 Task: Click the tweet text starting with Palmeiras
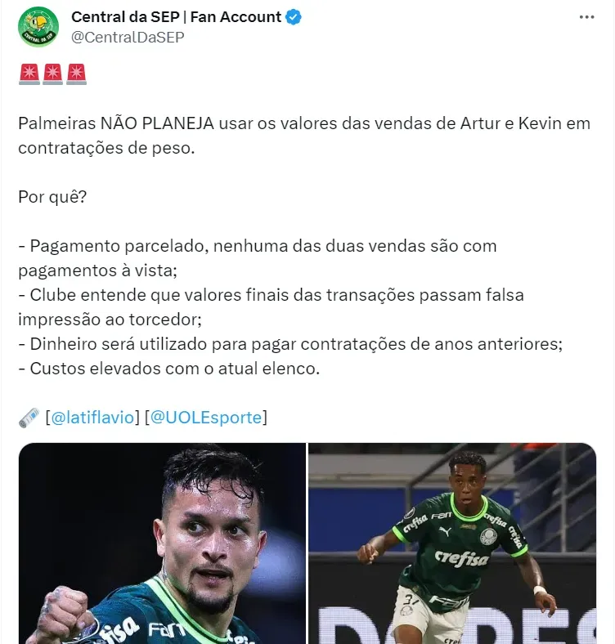[304, 136]
